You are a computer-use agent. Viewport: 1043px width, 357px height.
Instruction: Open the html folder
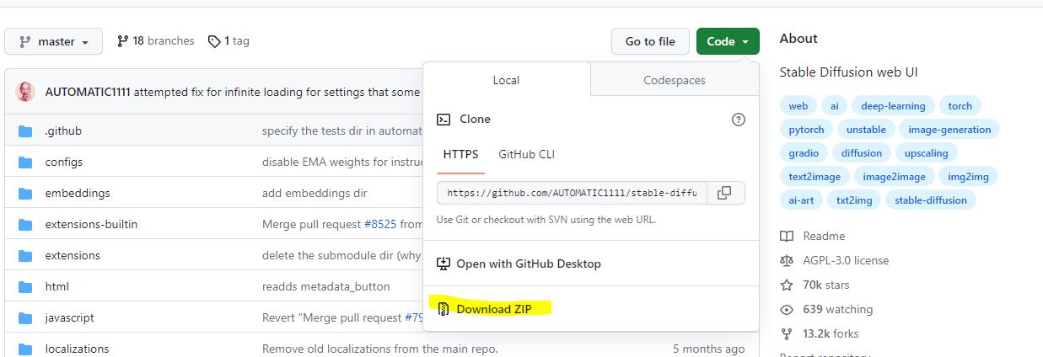tap(57, 286)
